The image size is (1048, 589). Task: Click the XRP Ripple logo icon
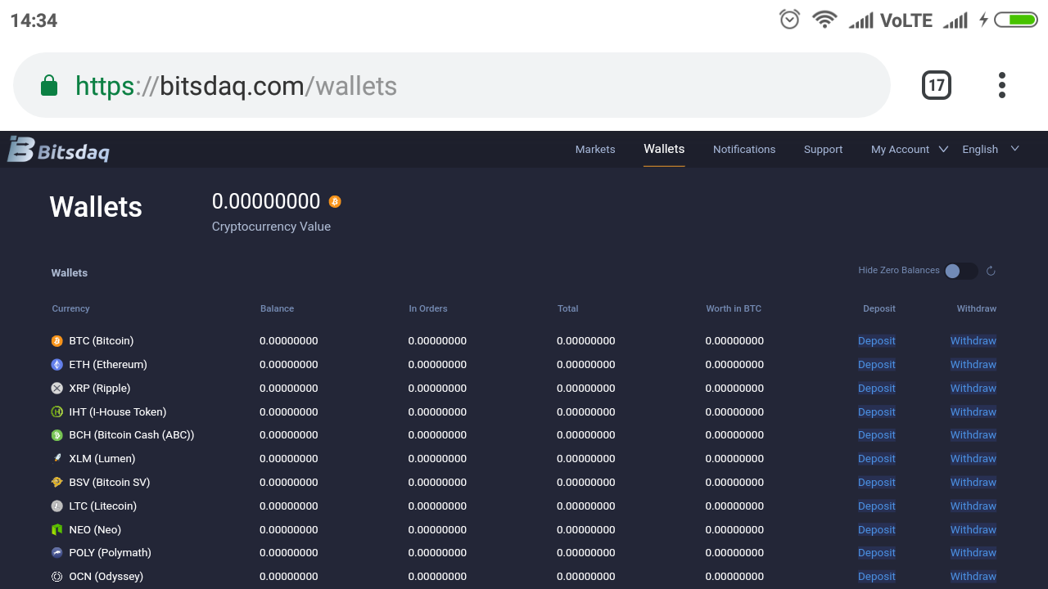(56, 388)
